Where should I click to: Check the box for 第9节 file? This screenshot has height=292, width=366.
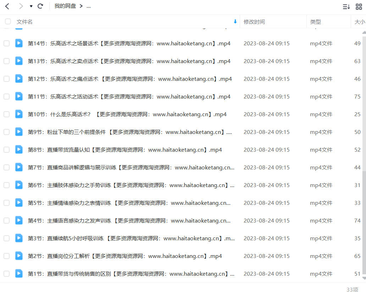click(6, 132)
